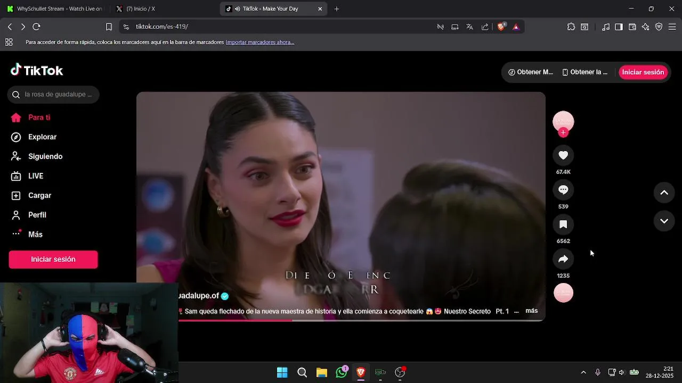Click the address bar URL
682x383 pixels.
[x=162, y=27]
